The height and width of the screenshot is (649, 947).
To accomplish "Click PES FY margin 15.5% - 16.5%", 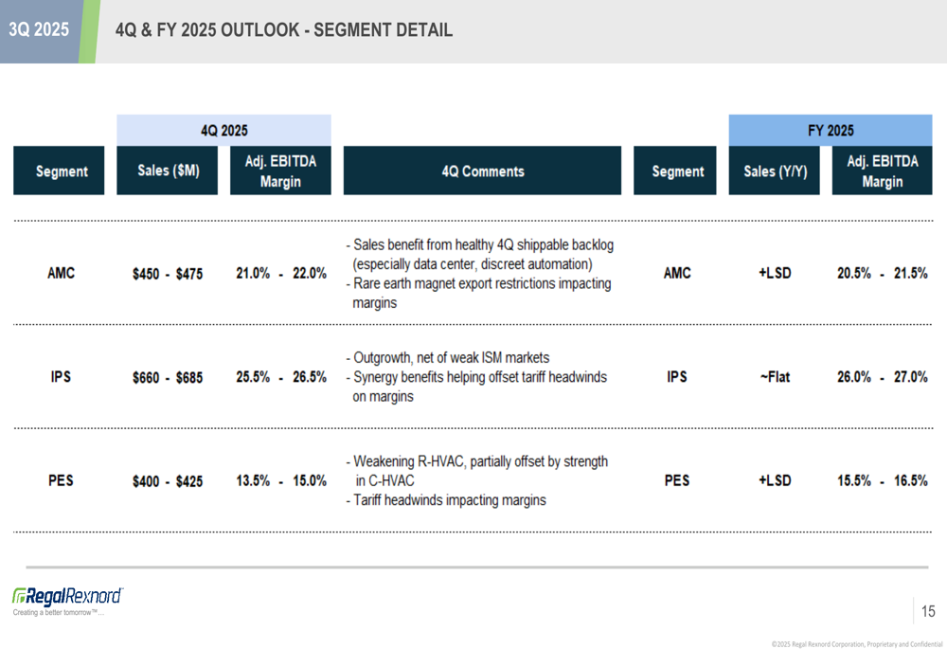I will 882,481.
